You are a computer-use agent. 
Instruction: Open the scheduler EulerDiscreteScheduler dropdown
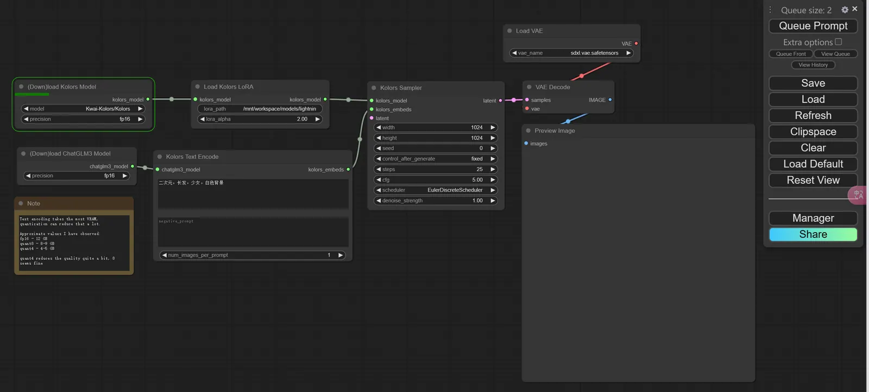coord(436,190)
